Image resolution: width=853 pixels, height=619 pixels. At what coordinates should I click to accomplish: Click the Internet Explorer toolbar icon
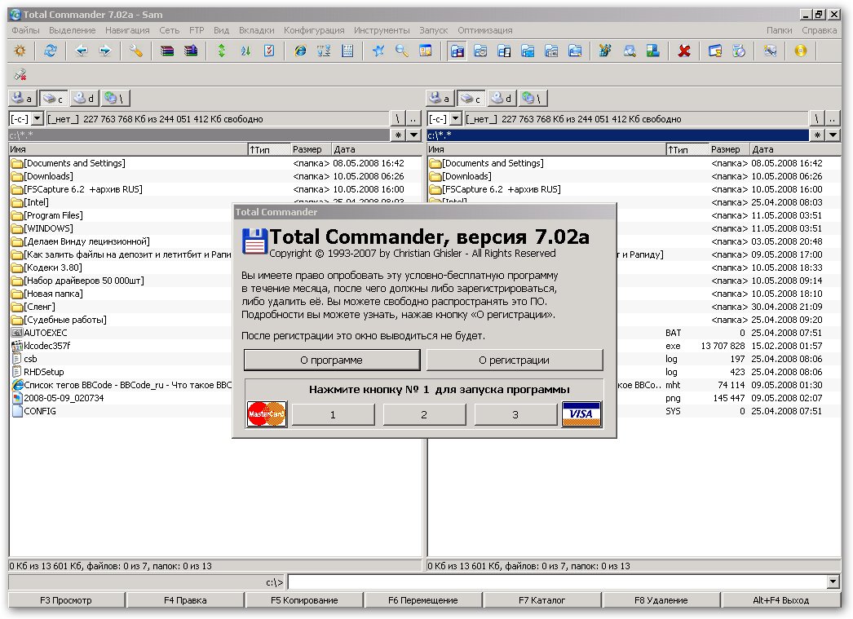pyautogui.click(x=300, y=51)
